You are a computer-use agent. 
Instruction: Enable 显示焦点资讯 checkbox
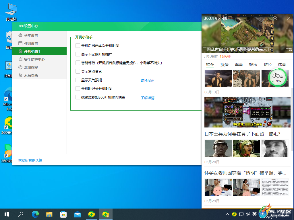coord(78,71)
